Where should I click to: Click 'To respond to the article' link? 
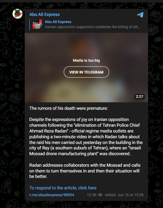point(63,188)
